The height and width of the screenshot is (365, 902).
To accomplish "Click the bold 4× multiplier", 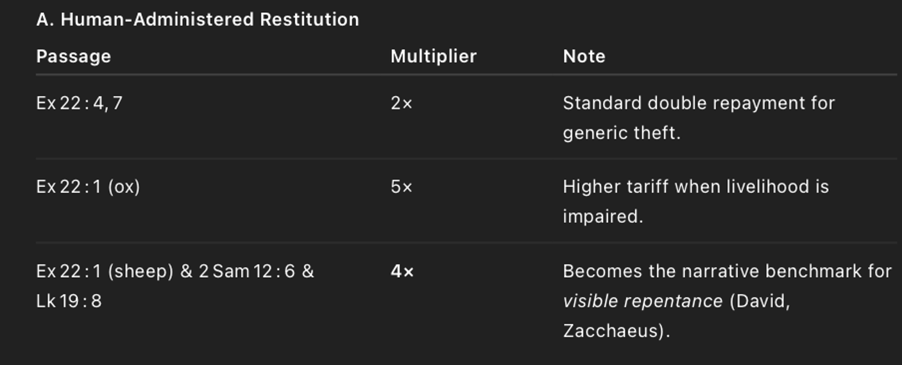I will 402,272.
